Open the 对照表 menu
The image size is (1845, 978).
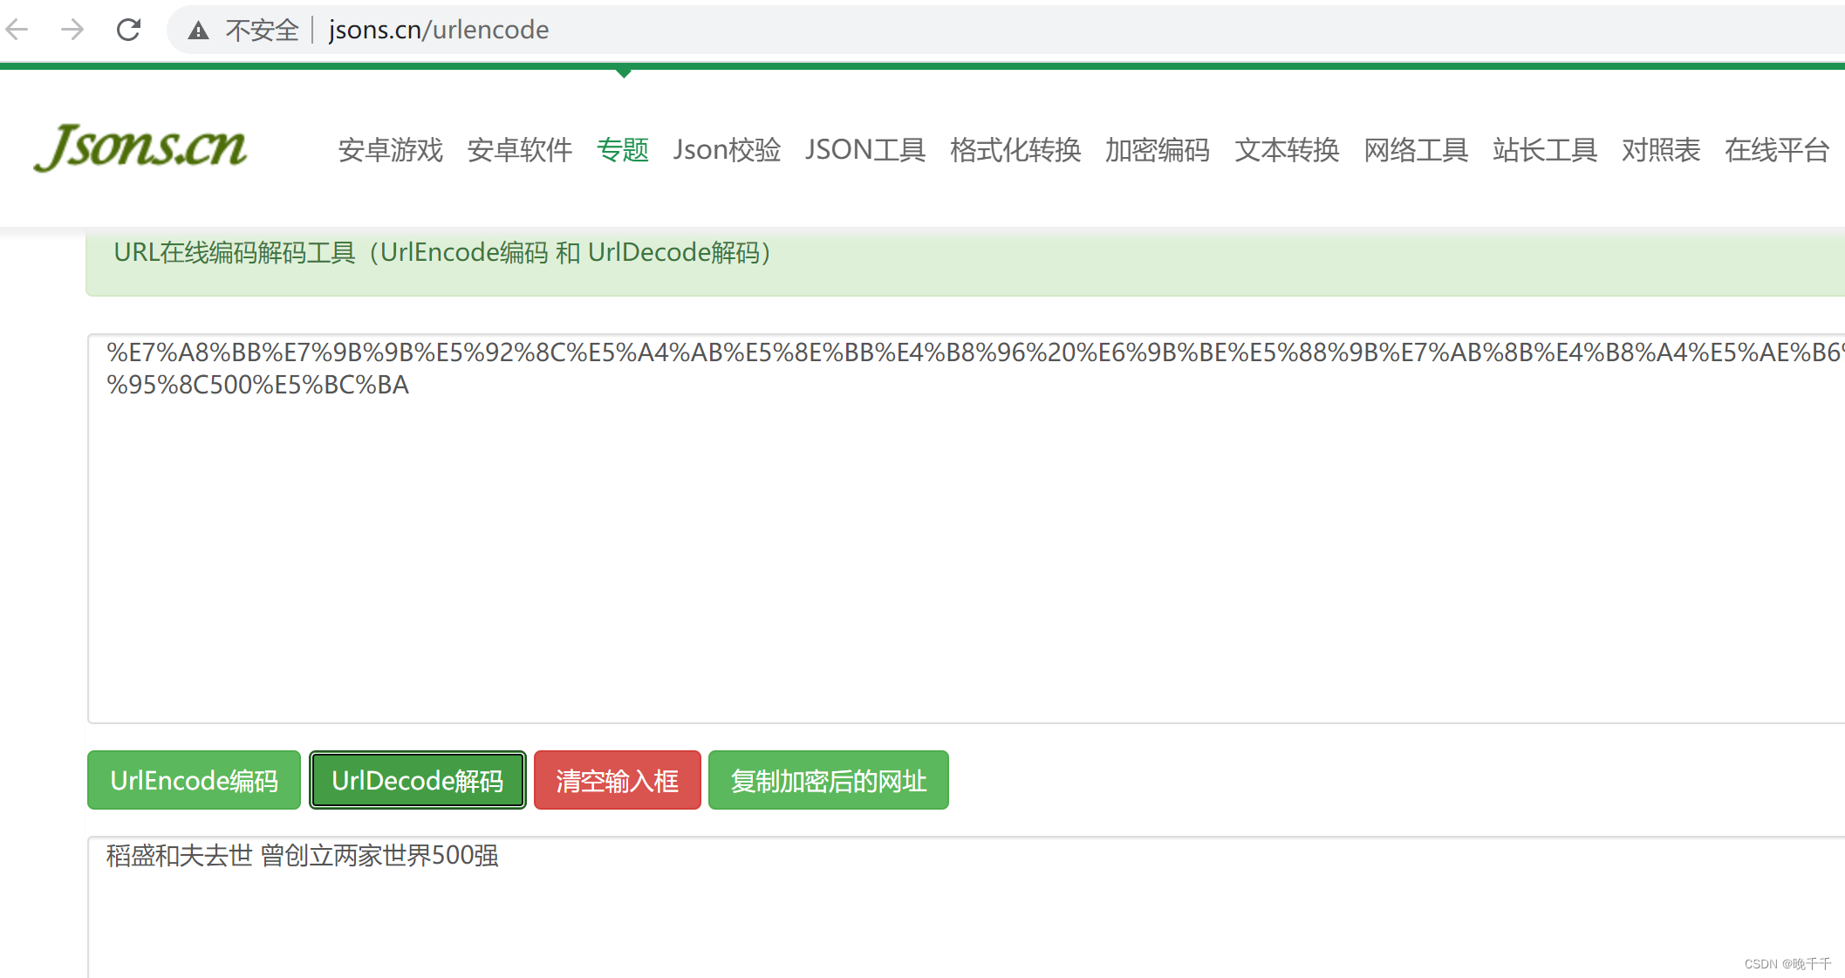pyautogui.click(x=1661, y=150)
